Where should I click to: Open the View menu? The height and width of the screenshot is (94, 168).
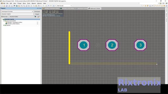coord(15,3)
